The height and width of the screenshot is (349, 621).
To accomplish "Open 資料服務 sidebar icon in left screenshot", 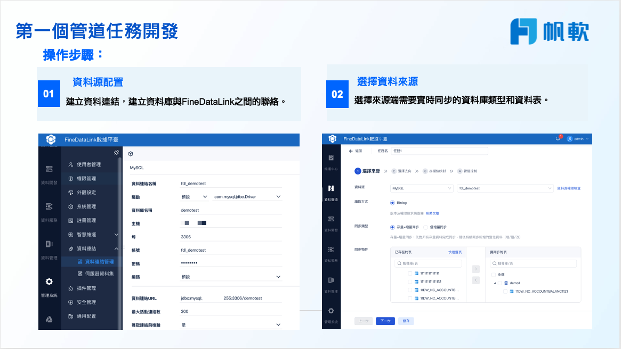I will point(49,206).
